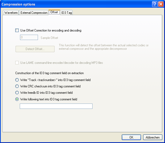Screen dimensions: 165x143
Task: Enable Use Offset Correction checkbox
Action: click(x=17, y=30)
